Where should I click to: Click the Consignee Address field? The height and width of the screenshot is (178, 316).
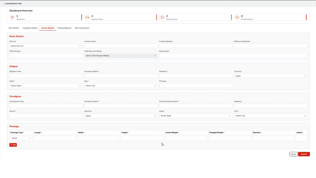click(x=271, y=106)
